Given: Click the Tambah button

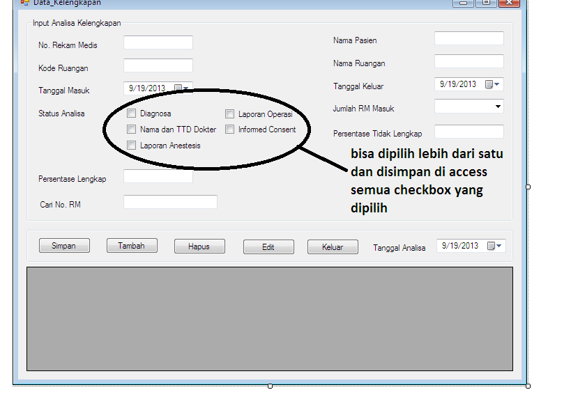Looking at the screenshot, I should coord(132,246).
